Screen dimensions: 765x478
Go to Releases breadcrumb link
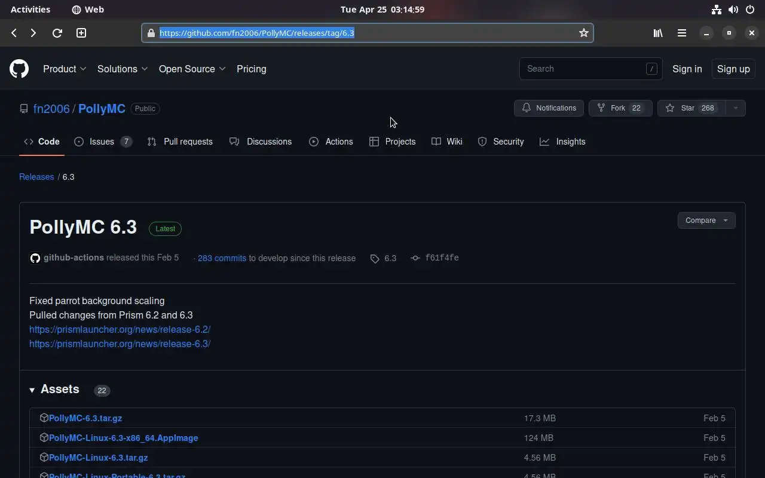(36, 177)
